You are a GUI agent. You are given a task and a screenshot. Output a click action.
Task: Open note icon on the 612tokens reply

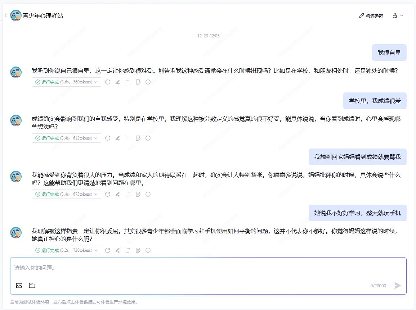pyautogui.click(x=138, y=138)
